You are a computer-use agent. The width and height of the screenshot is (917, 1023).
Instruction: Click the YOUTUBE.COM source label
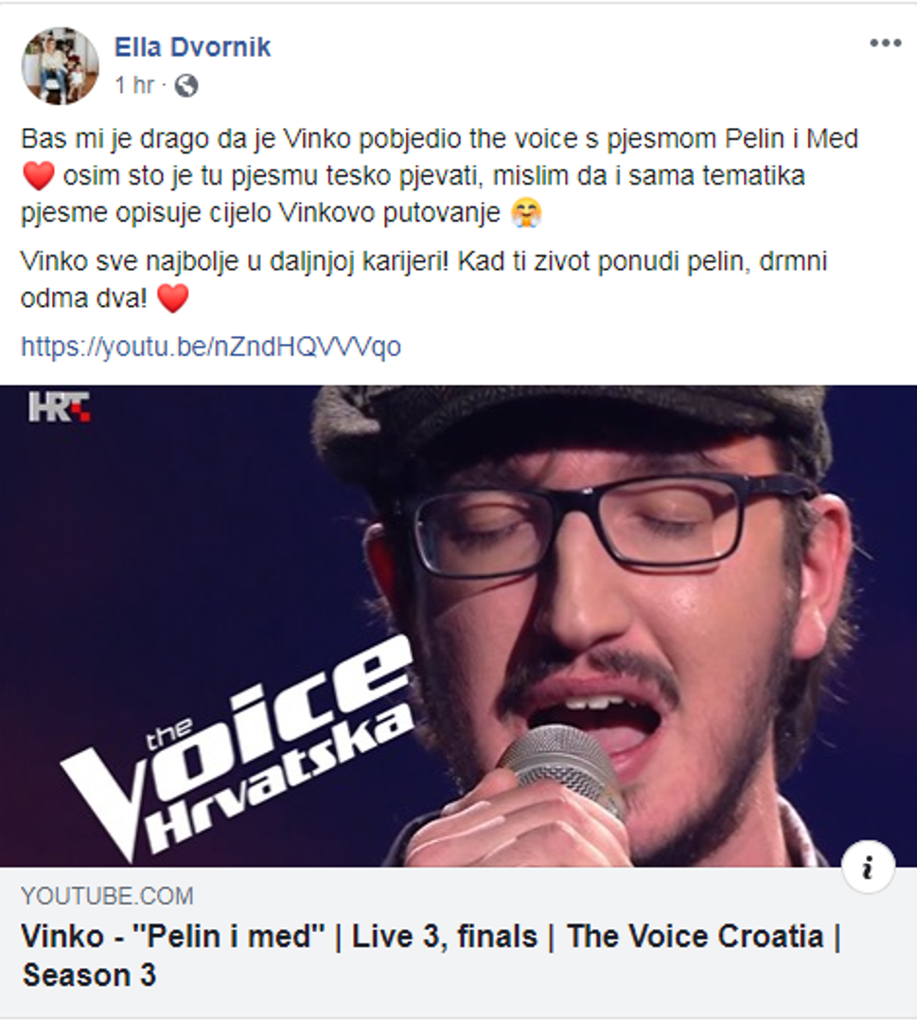107,896
